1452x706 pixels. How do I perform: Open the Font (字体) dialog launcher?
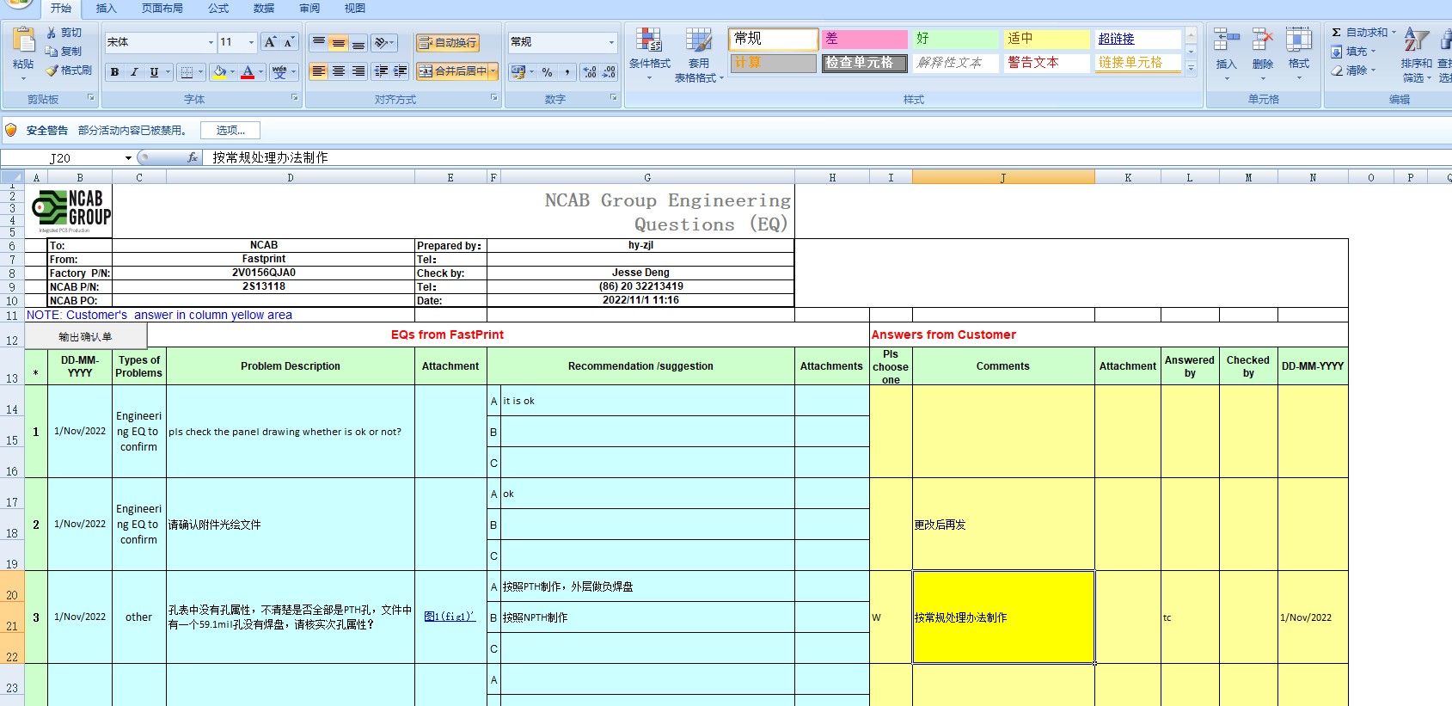(x=295, y=98)
